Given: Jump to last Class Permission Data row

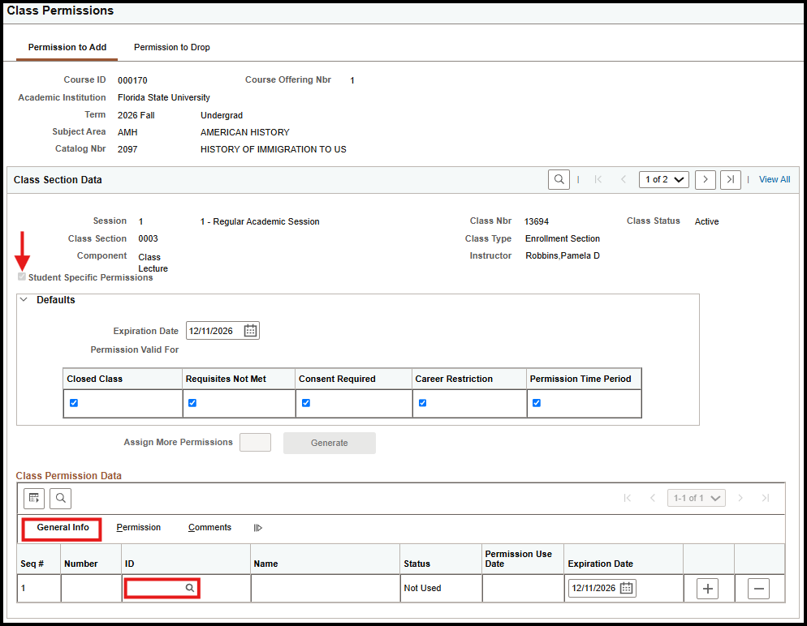Looking at the screenshot, I should pyautogui.click(x=766, y=498).
